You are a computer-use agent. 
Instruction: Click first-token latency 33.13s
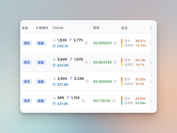(140, 60)
